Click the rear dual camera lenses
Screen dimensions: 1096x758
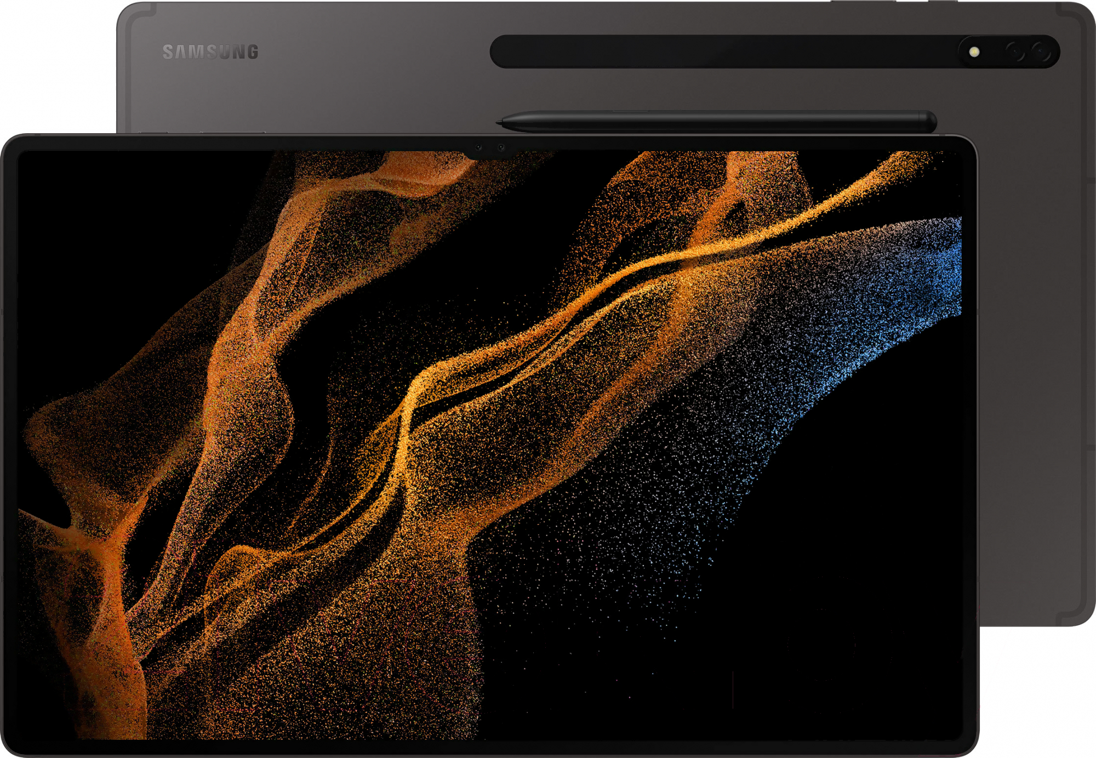[x=1027, y=52]
